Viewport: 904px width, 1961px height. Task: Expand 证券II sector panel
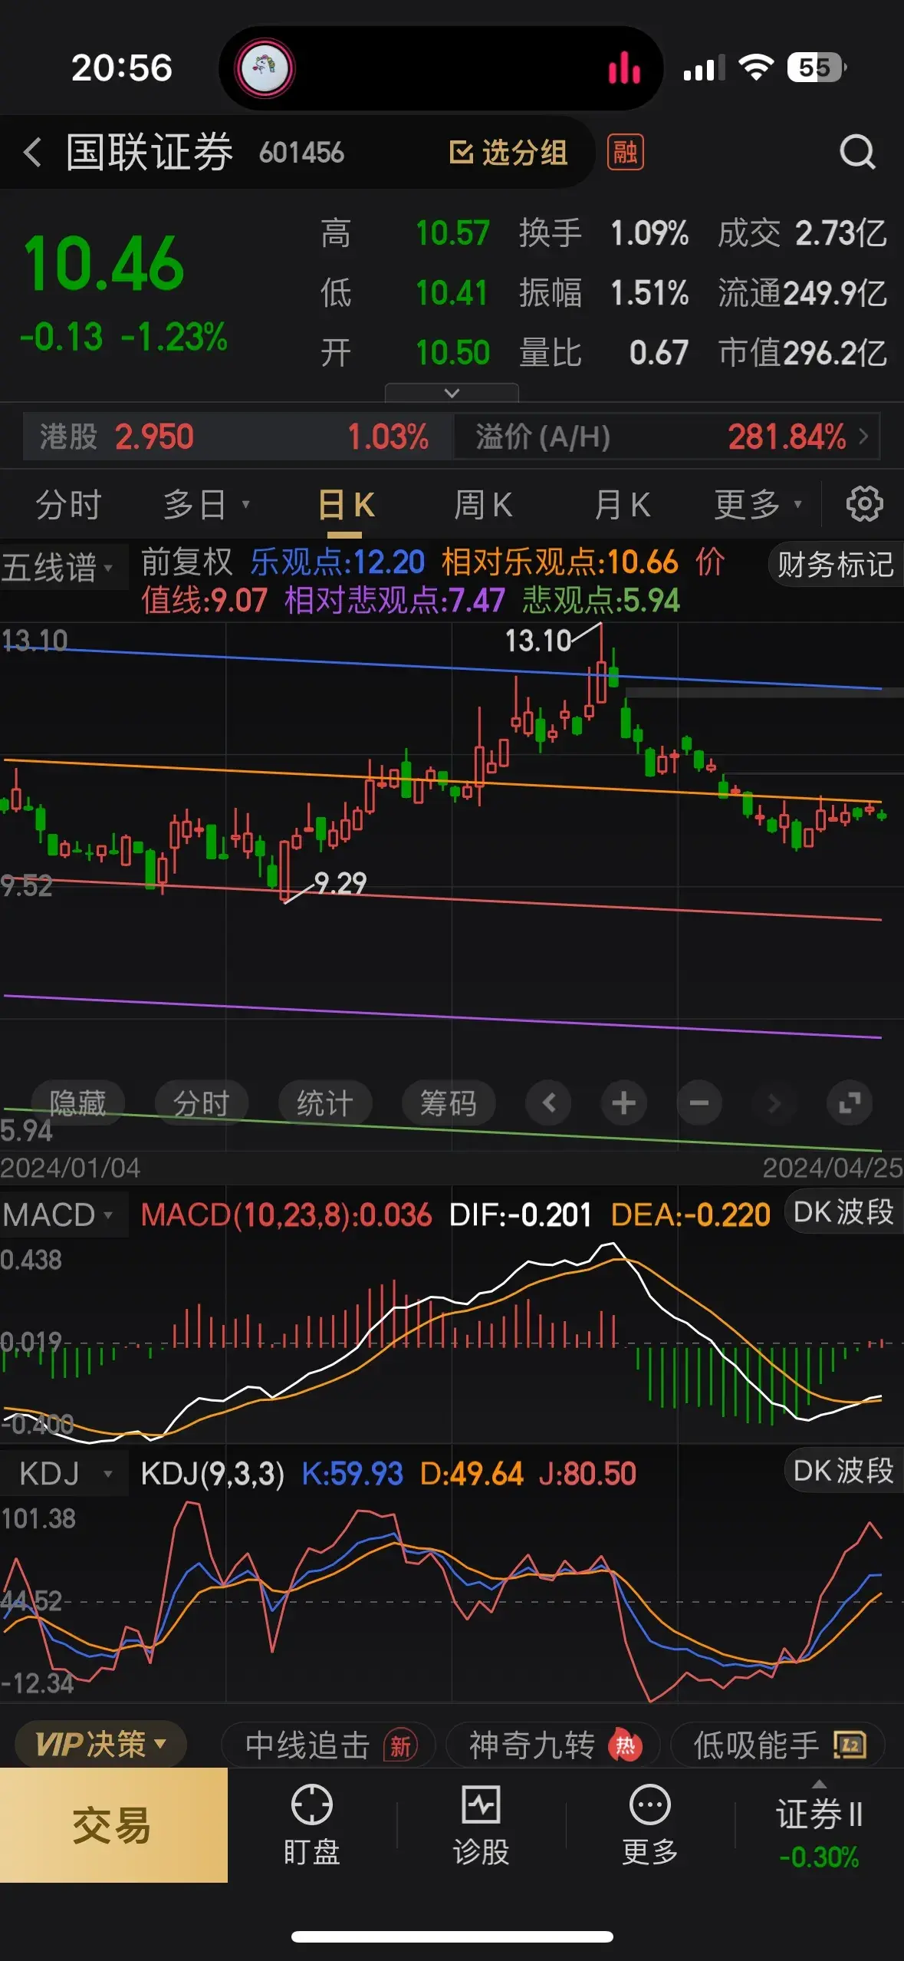tap(819, 1825)
